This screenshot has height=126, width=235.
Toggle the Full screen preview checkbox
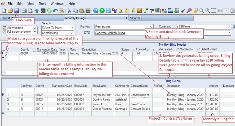tap(4, 32)
